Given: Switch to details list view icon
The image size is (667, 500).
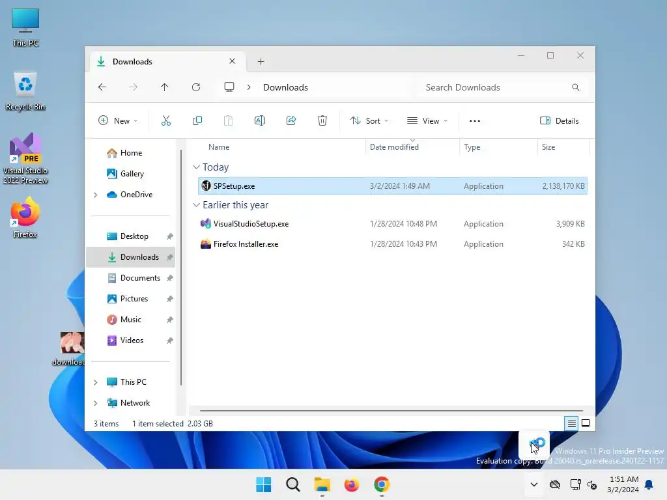Looking at the screenshot, I should 571,423.
